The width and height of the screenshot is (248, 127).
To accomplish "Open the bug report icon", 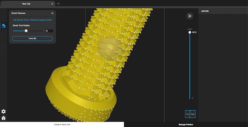I will tap(3, 118).
